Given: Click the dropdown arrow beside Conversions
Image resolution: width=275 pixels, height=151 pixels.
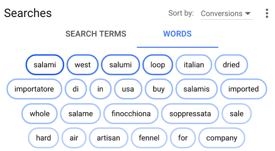Looking at the screenshot, I should 248,14.
